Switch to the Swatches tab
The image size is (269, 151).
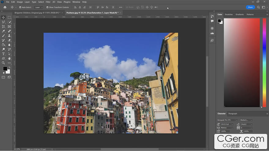pyautogui.click(x=229, y=14)
